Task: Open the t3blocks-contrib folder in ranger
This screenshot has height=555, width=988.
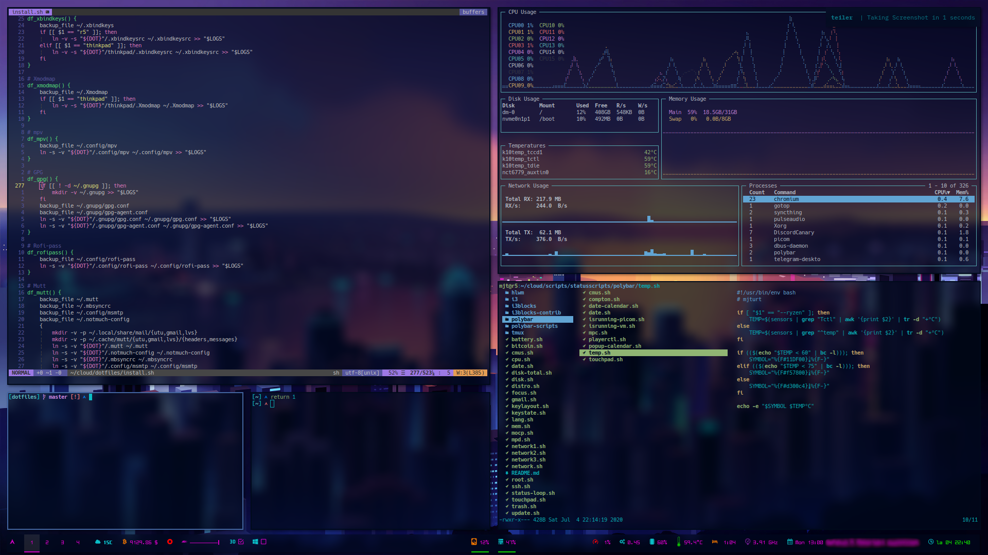Action: (536, 313)
